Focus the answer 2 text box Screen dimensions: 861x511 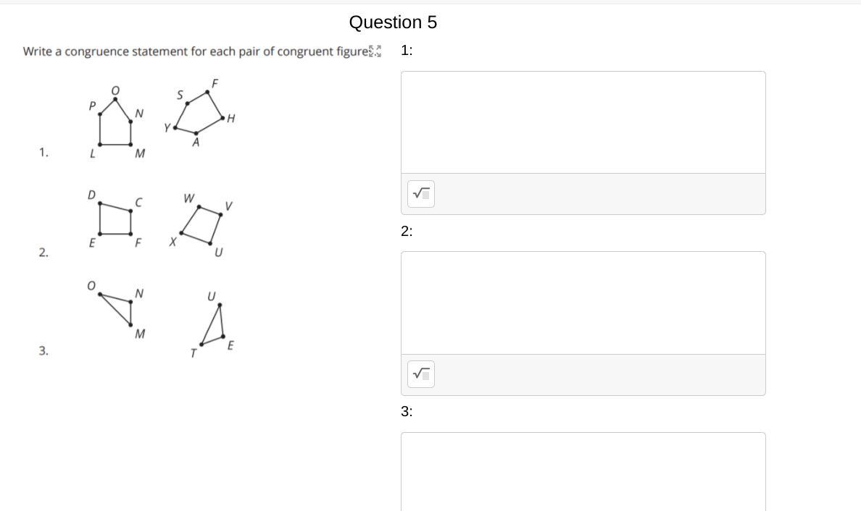point(583,303)
